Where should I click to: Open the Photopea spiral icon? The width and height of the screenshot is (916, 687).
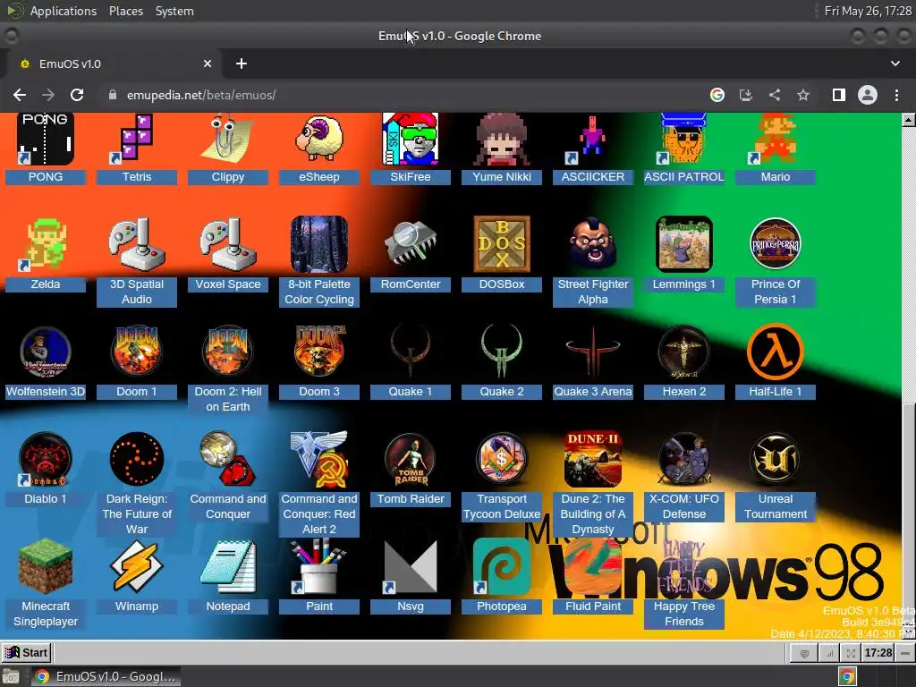501,566
